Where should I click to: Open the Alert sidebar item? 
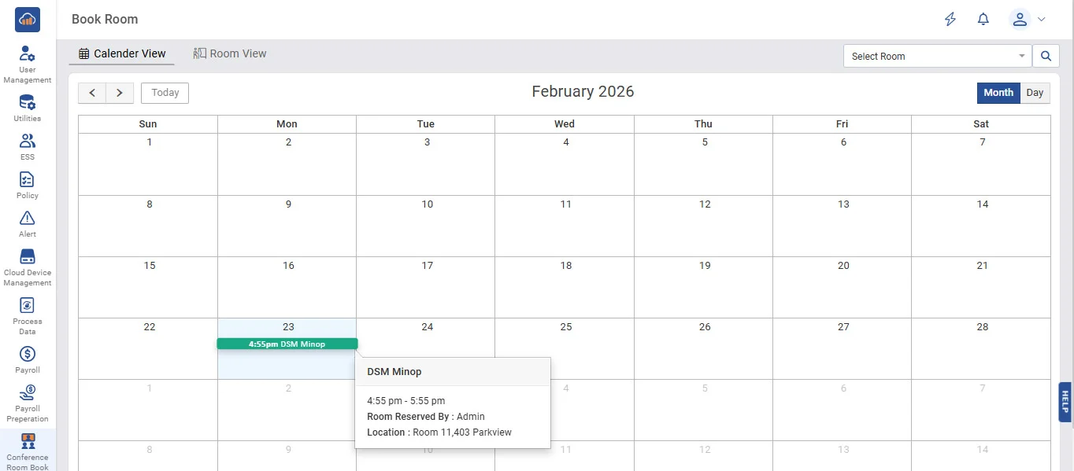(28, 223)
